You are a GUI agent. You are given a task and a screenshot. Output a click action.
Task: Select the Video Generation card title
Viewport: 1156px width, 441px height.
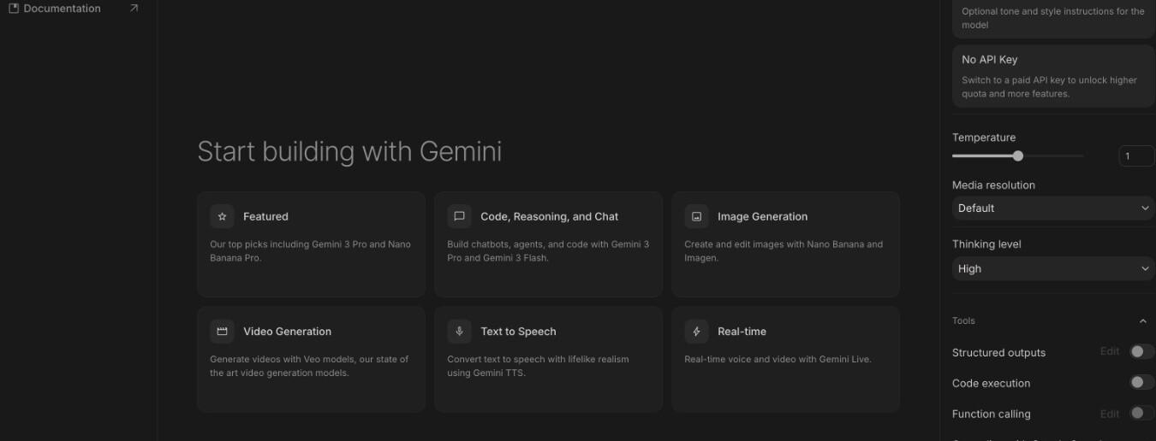287,332
